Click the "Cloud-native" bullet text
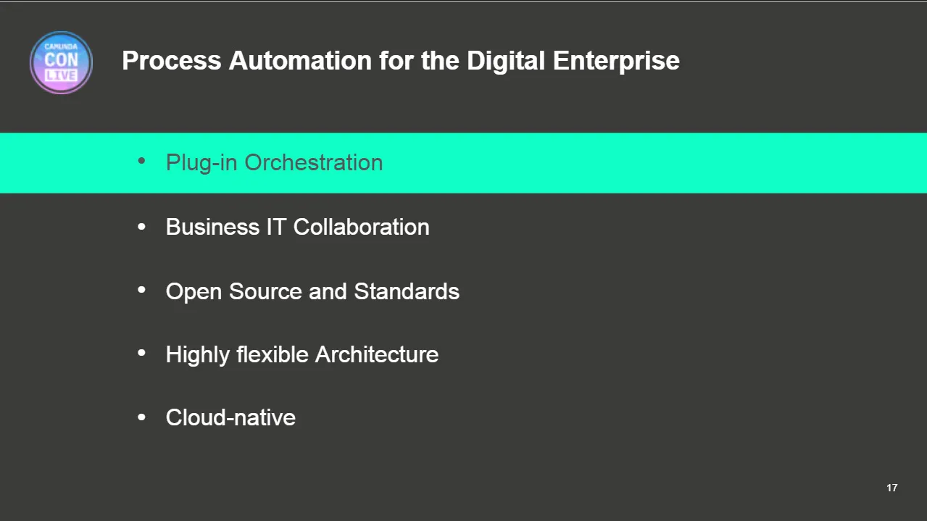This screenshot has height=521, width=927. [230, 417]
